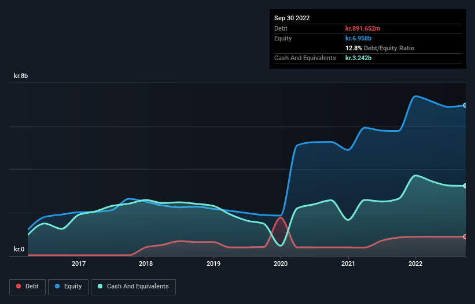
Task: Click the 2022 x-axis label
Action: (x=415, y=264)
